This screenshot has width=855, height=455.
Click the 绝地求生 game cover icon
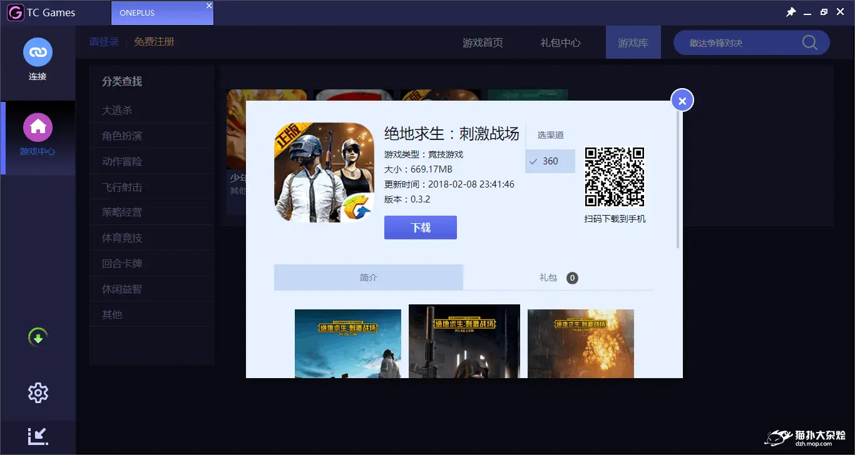324,172
